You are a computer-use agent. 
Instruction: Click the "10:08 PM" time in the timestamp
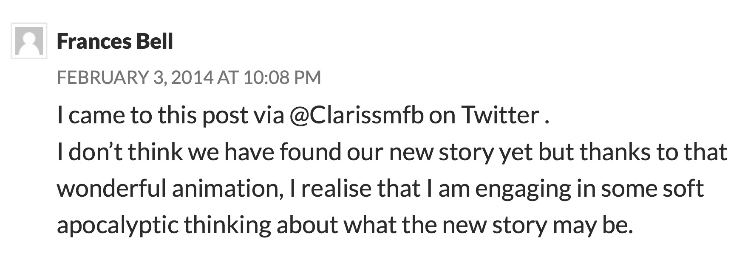click(282, 78)
